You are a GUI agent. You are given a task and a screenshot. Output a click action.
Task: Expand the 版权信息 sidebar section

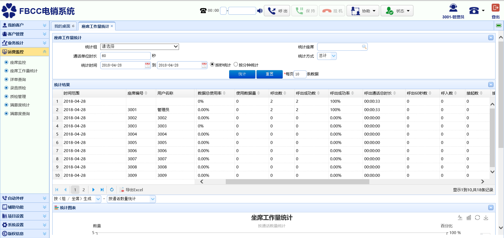click(x=24, y=234)
